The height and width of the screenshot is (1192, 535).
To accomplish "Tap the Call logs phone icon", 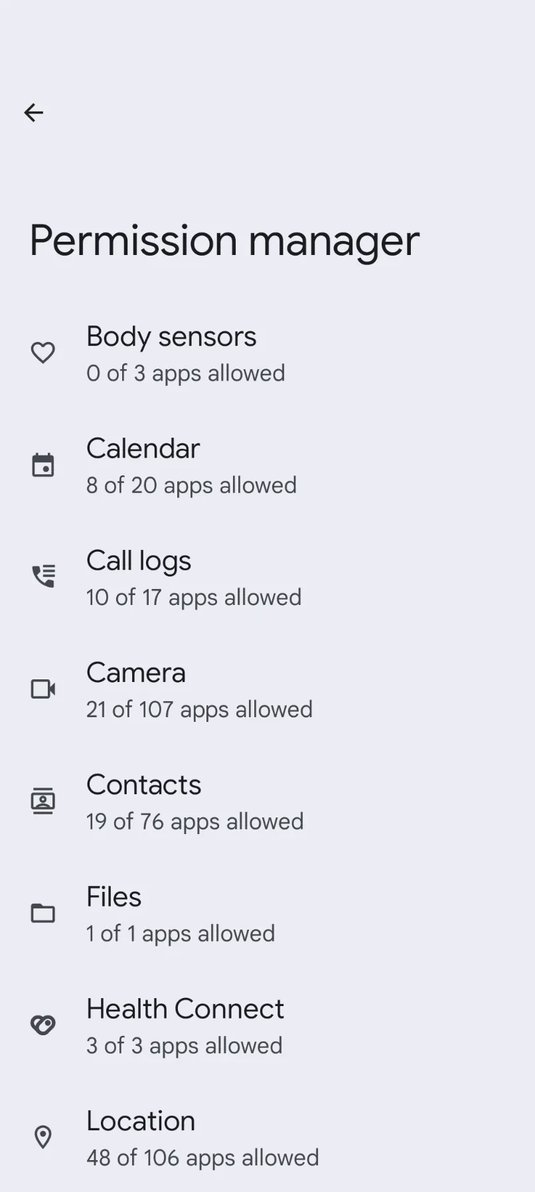I will coord(43,576).
